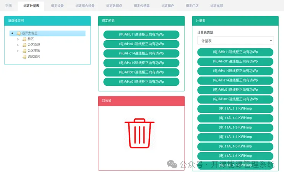Image resolution: width=284 pixels, height=176 pixels.
Task: Click bound meter (电)AHc14进线柜正向有功Wp in 绑定的表
Action: [x=141, y=53]
